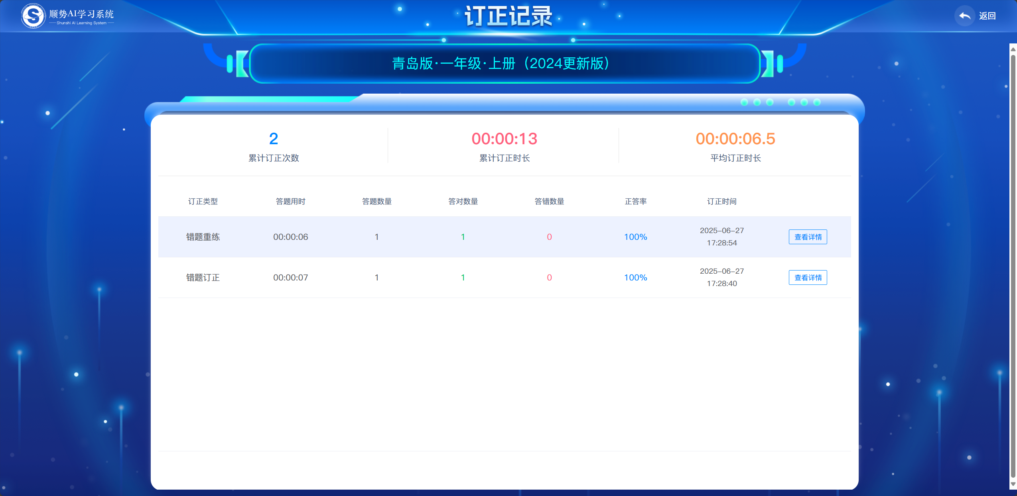This screenshot has width=1017, height=496.
Task: Click the Shunshi AI logo icon
Action: [33, 16]
